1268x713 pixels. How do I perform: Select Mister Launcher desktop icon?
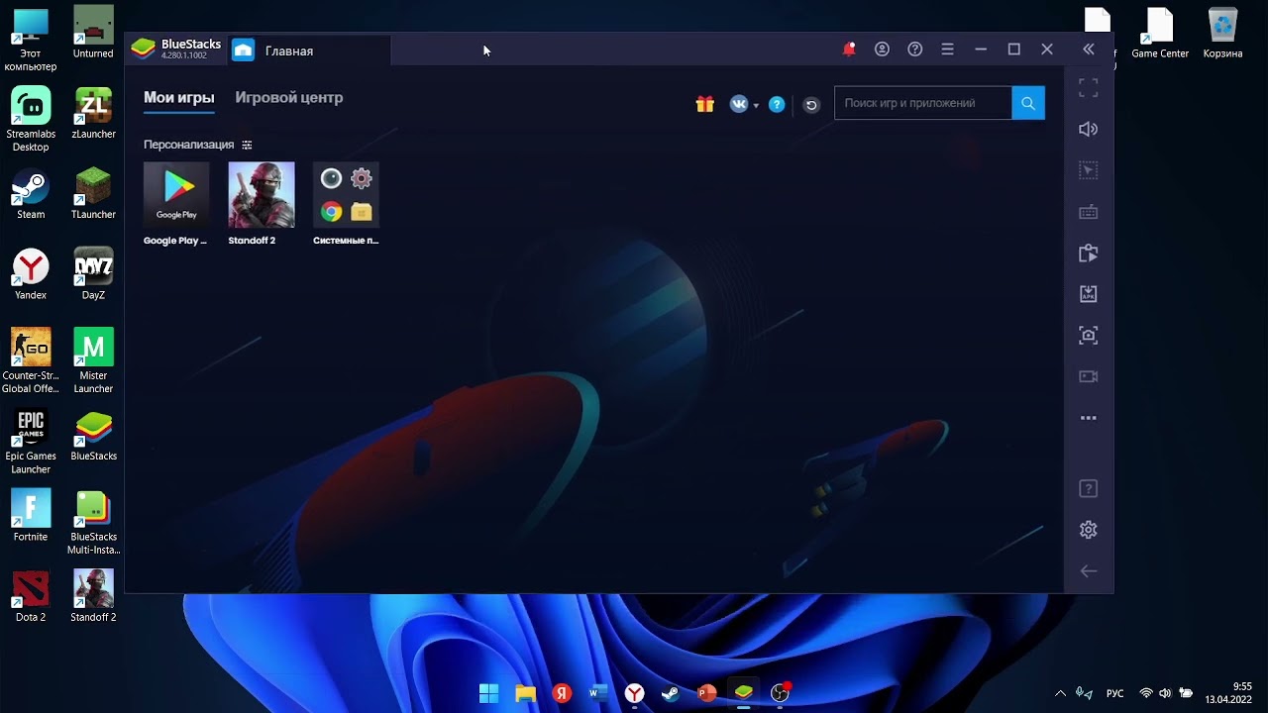click(93, 361)
